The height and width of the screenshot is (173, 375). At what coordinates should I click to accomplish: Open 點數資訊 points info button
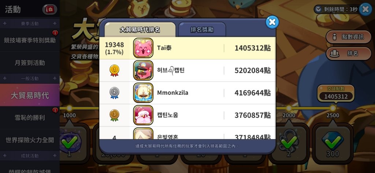coord(349,37)
